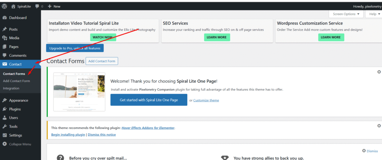The height and width of the screenshot is (160, 382).
Task: Click the Comments speech bubble sidebar icon
Action: [4, 56]
